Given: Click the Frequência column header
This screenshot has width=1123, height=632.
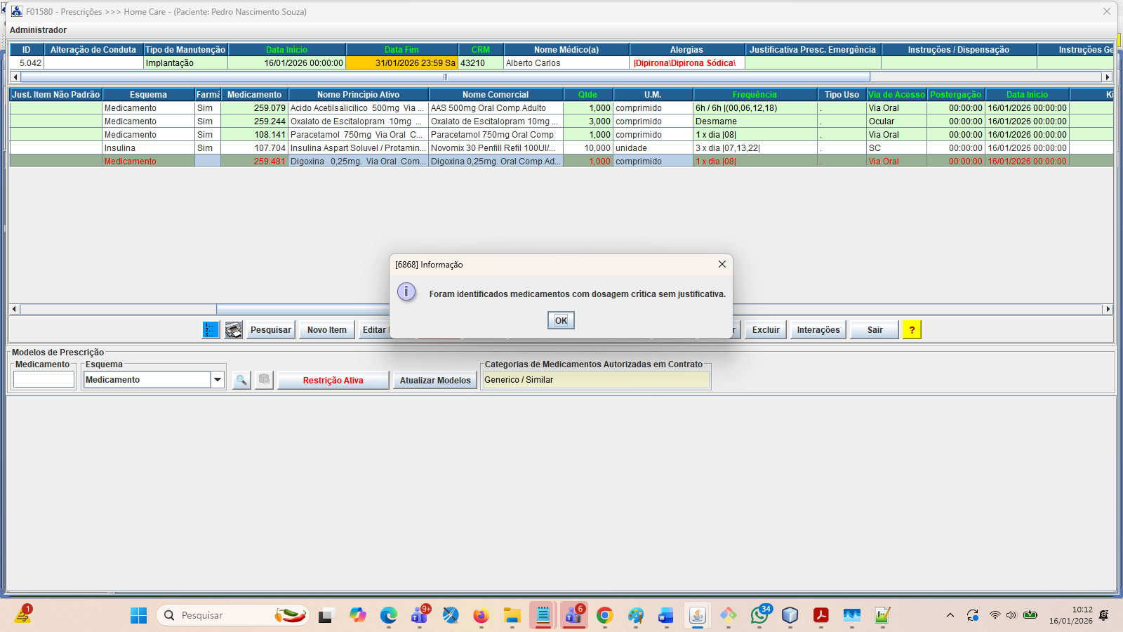Looking at the screenshot, I should (755, 95).
